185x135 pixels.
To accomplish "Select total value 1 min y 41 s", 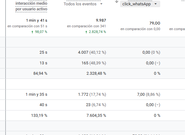I will coord(37,20).
